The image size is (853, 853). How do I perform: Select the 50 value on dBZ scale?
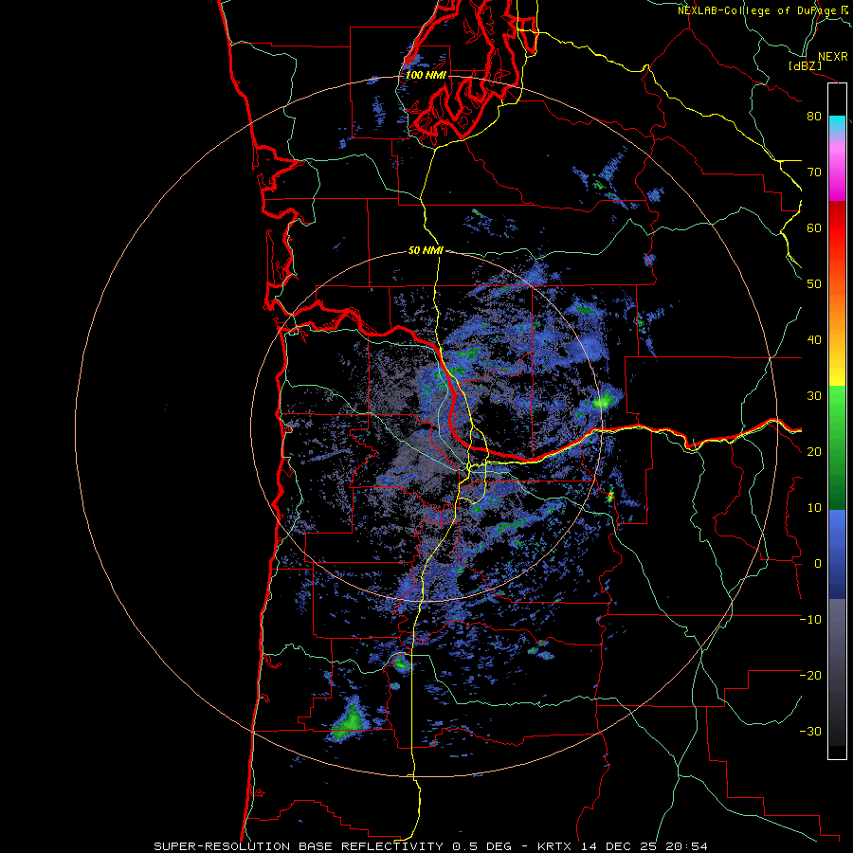tap(814, 284)
